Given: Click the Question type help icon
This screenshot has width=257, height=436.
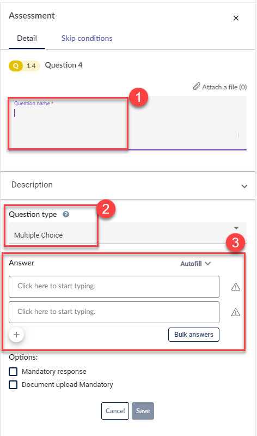Looking at the screenshot, I should coord(66,214).
